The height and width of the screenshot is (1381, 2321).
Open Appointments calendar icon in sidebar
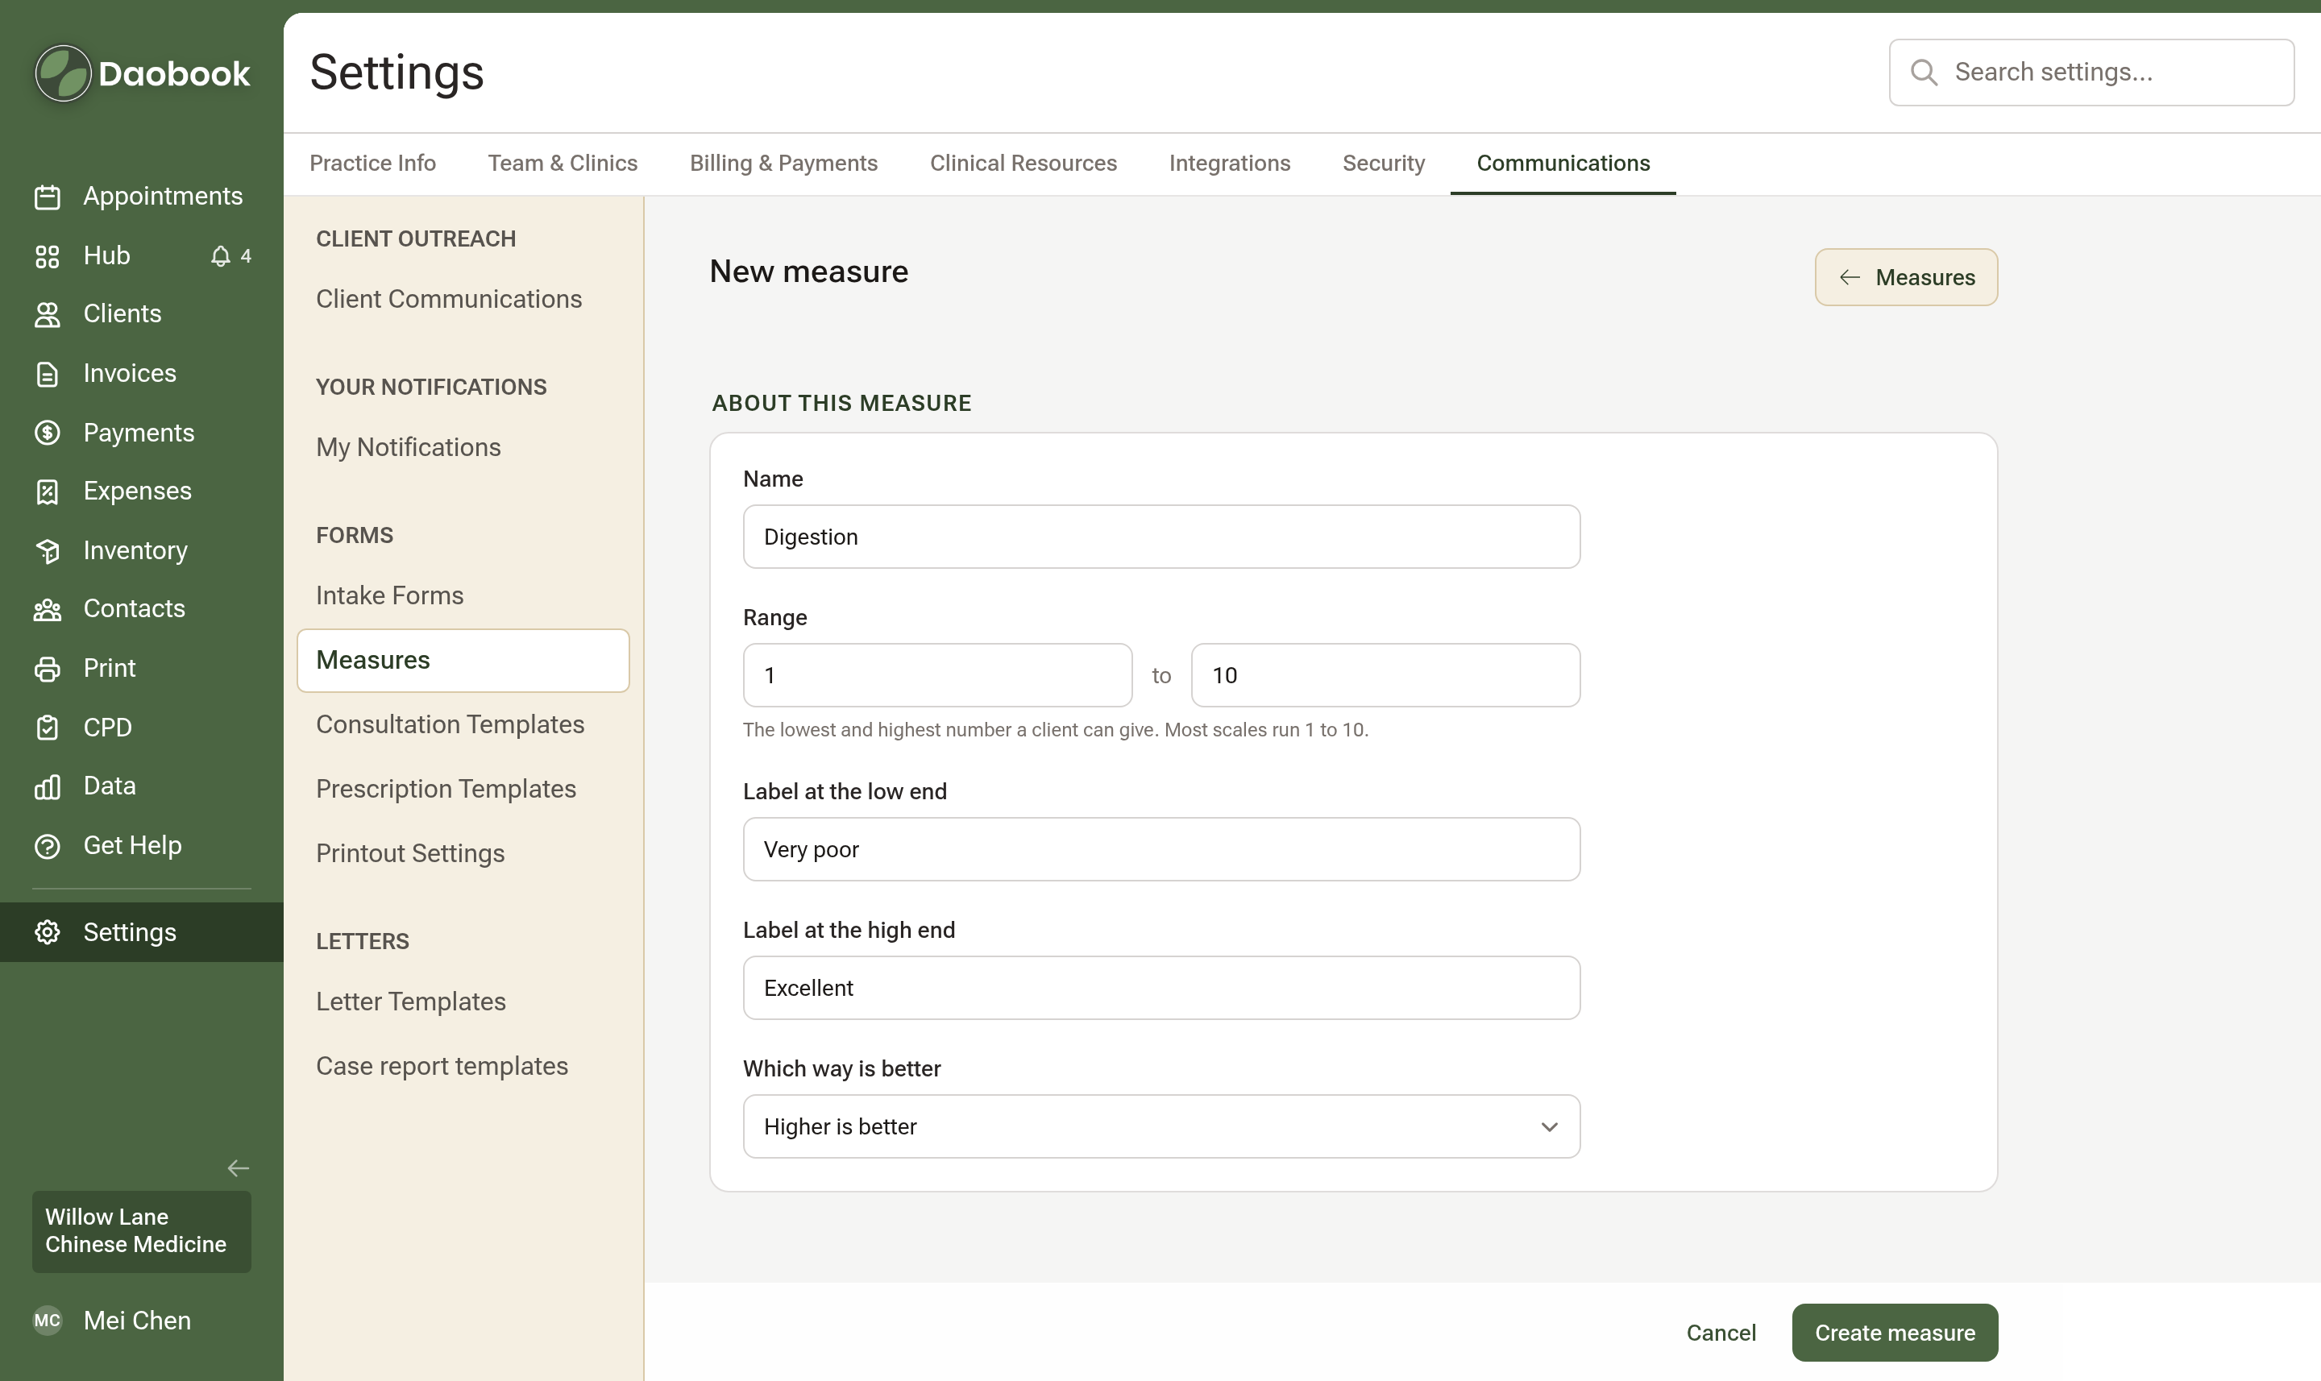[48, 197]
